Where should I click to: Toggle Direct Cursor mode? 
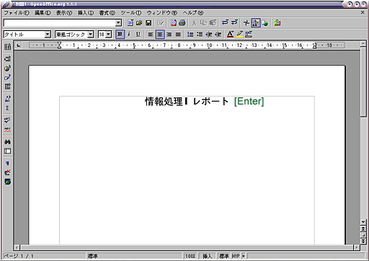pyautogui.click(x=7, y=108)
